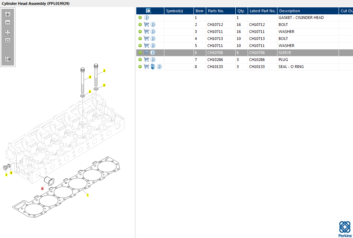
Task: Click part number CH10286 in table
Action: (215, 60)
